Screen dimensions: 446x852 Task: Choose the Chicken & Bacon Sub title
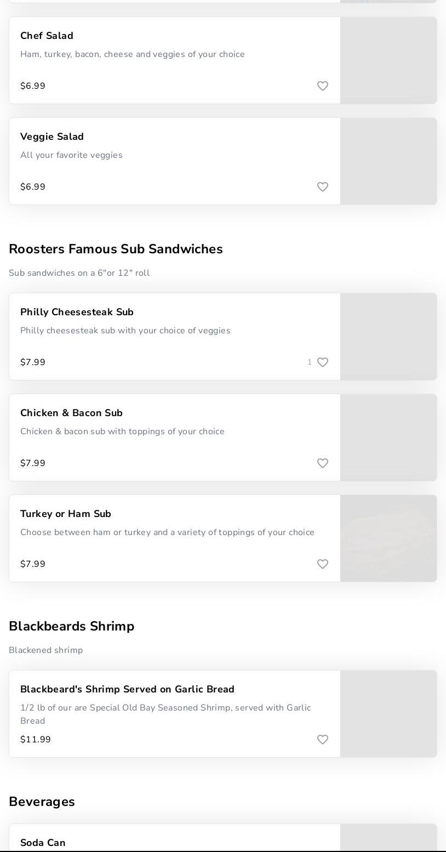(71, 413)
